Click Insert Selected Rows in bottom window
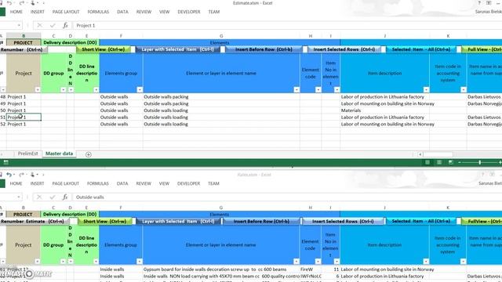 click(x=343, y=221)
